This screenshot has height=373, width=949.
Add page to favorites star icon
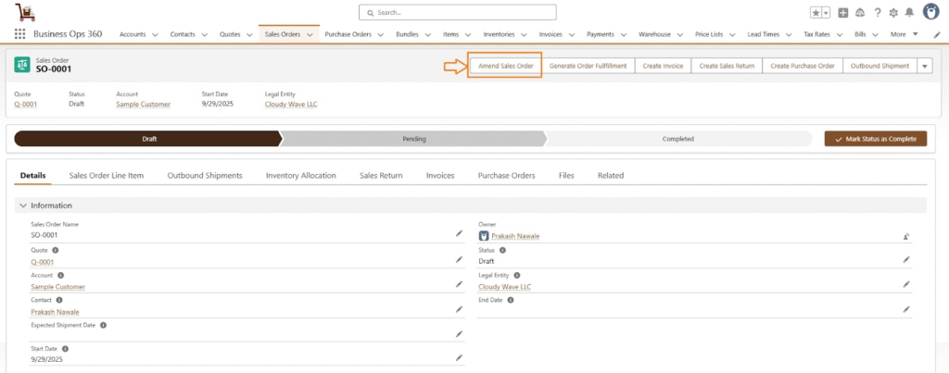click(x=816, y=13)
